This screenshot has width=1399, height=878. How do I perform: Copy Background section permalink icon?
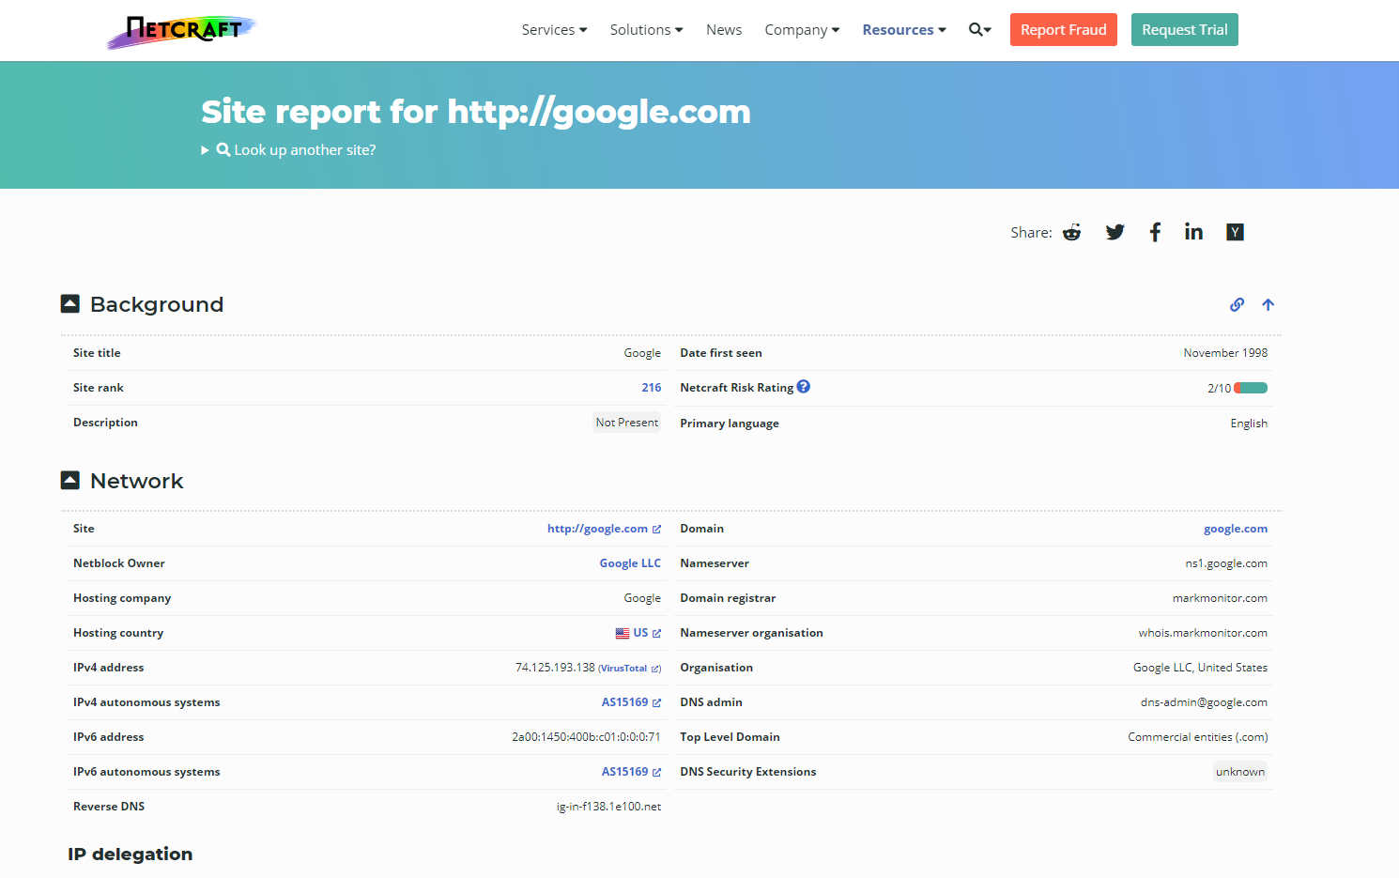(x=1237, y=305)
